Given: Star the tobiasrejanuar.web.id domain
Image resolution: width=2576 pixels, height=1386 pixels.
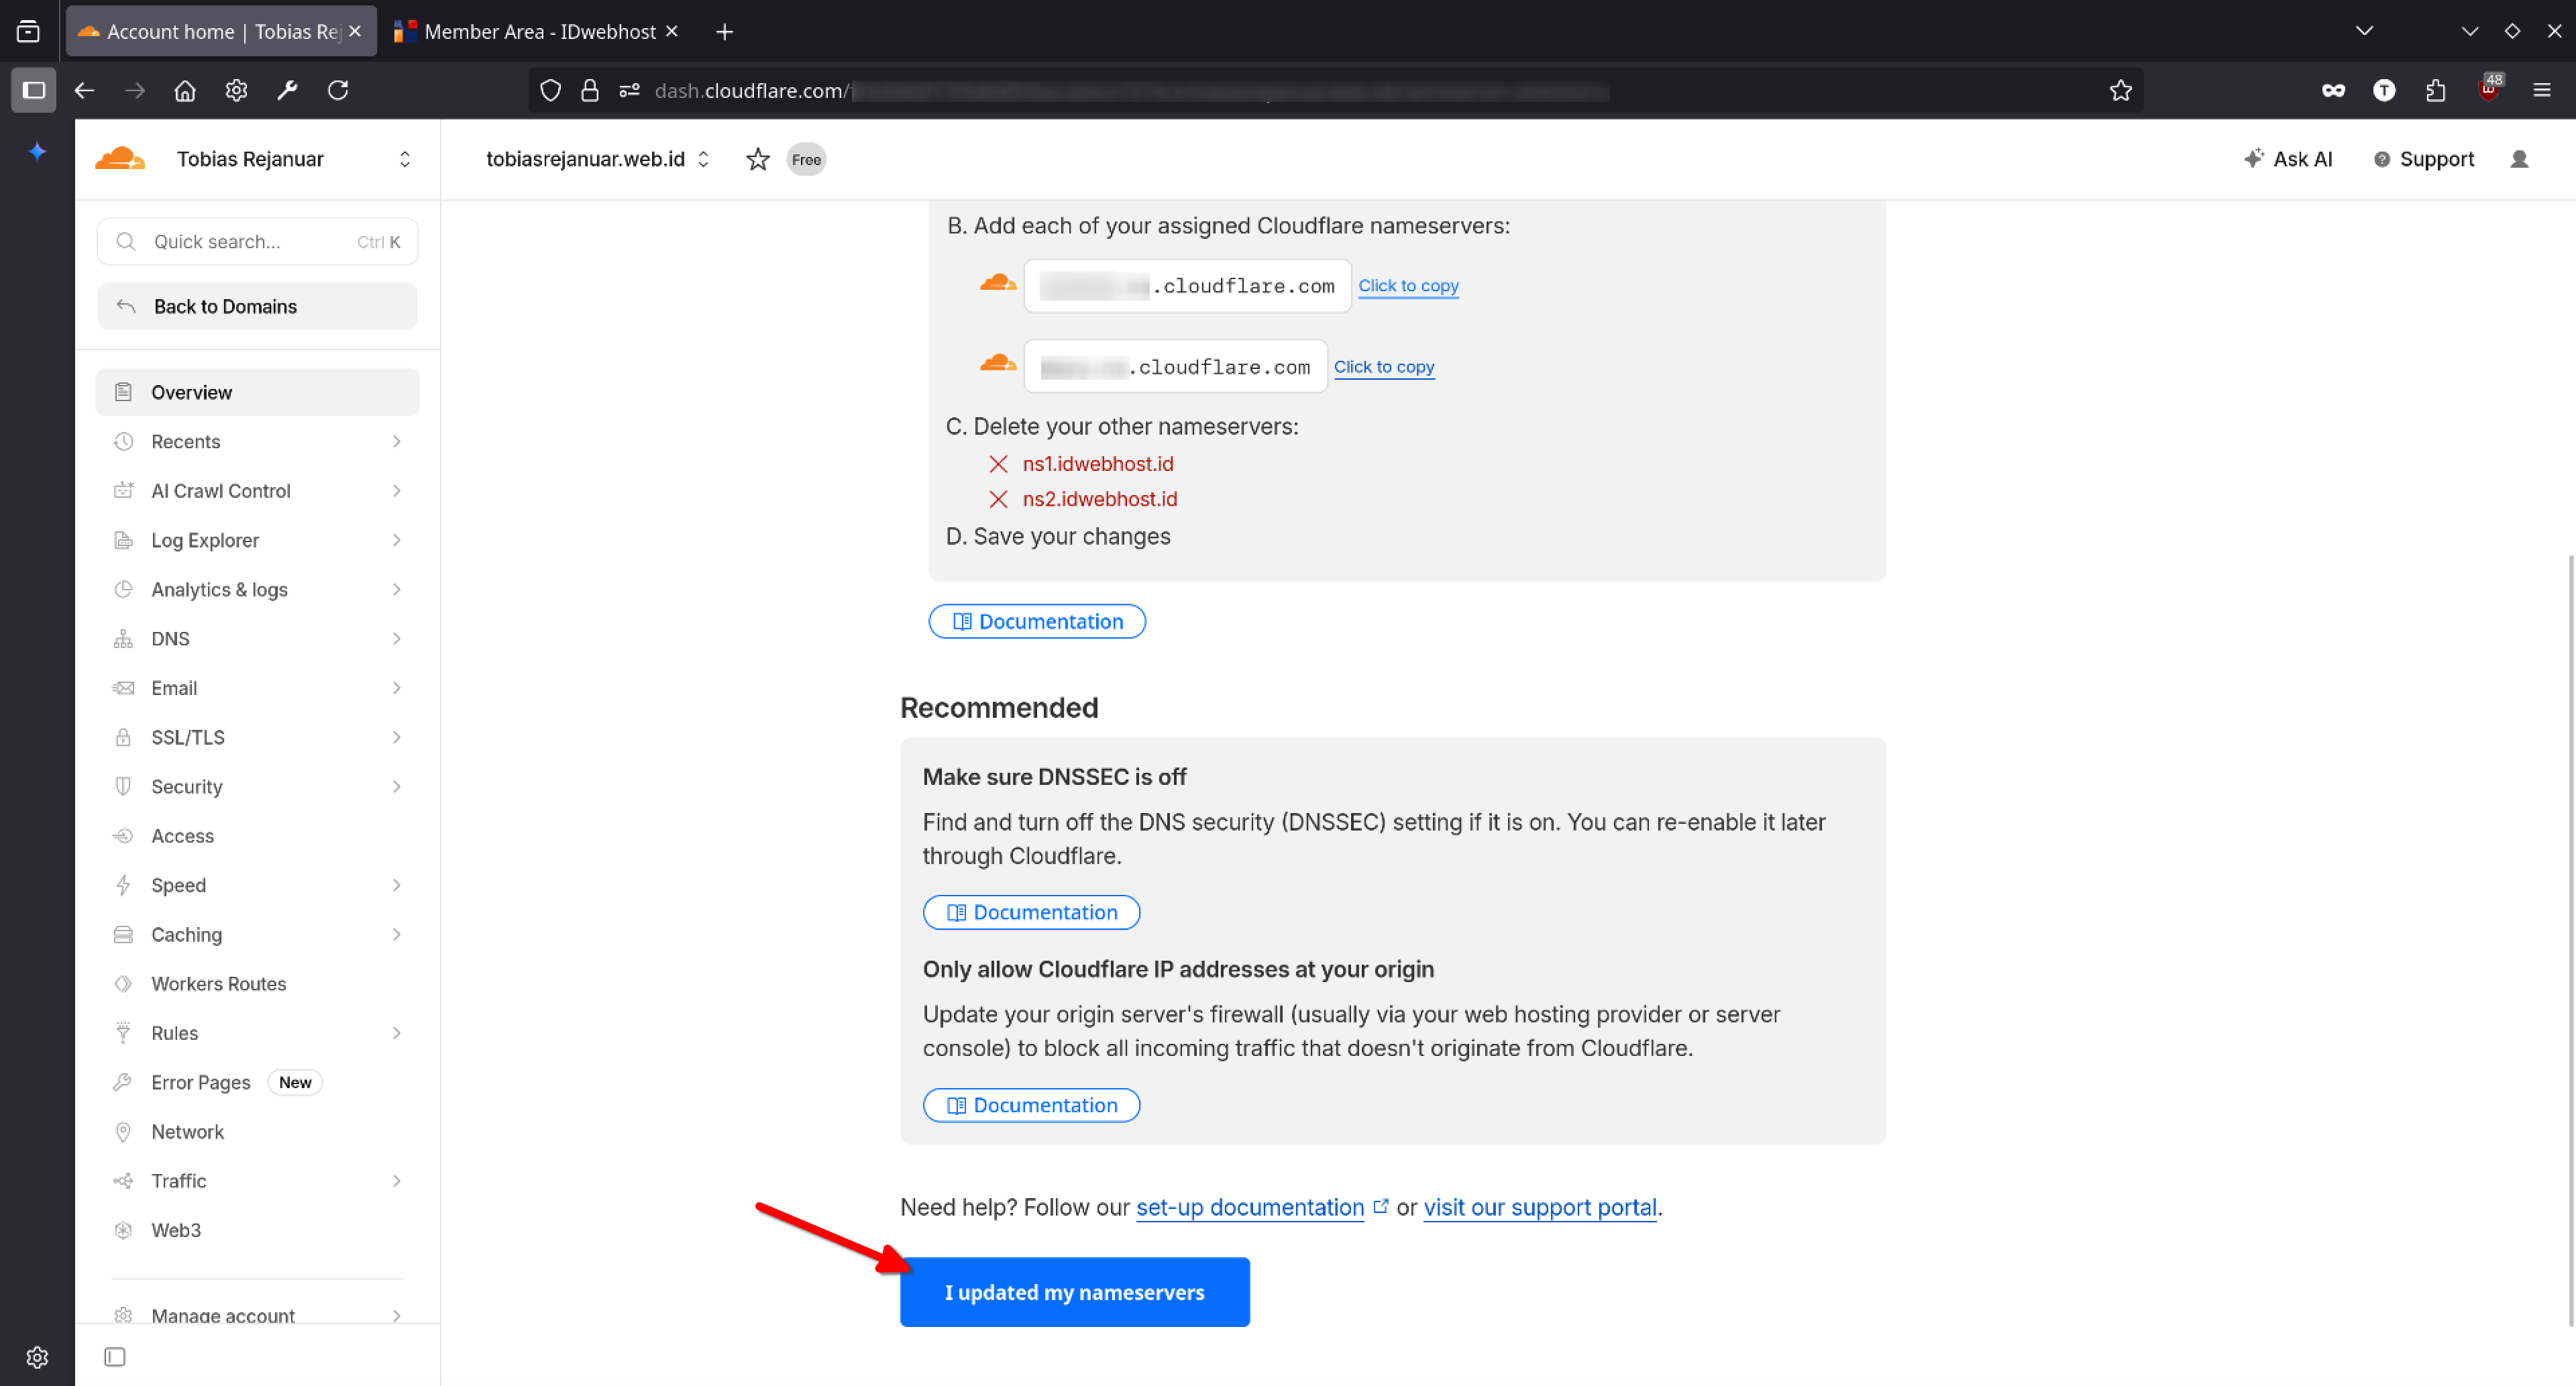Looking at the screenshot, I should (x=757, y=159).
